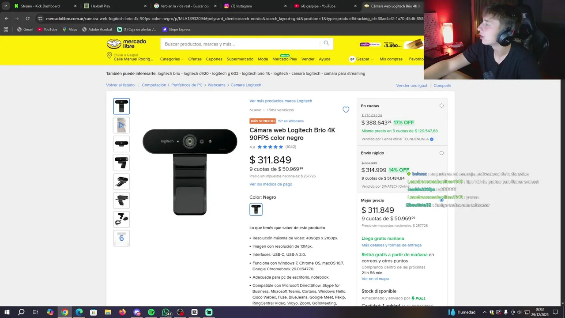Select the Negro color swatch
Viewport: 565px width, 318px height.
[x=256, y=209]
